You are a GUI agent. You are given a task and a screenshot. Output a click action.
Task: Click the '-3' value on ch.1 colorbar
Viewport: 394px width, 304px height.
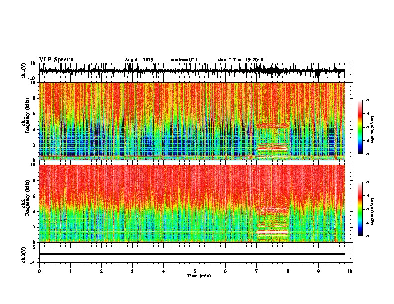367,100
